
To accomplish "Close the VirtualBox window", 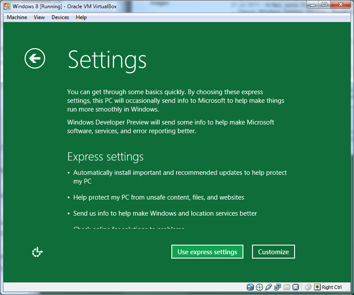I will pos(341,4).
